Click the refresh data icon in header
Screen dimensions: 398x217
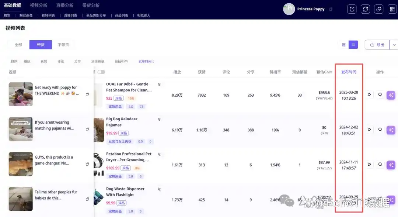pos(365,9)
